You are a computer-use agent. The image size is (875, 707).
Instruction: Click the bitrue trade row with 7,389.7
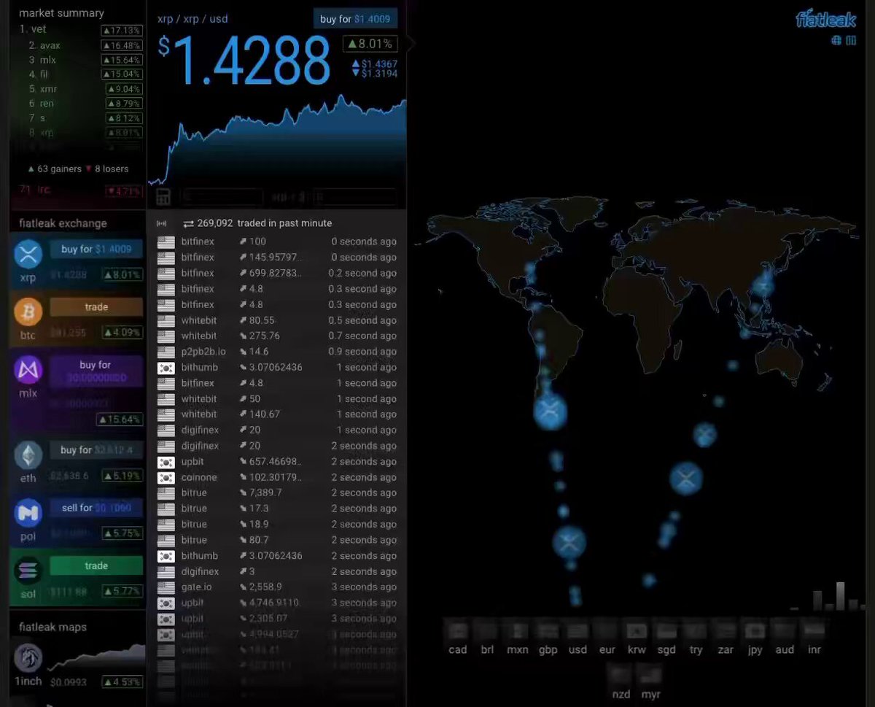pos(277,492)
